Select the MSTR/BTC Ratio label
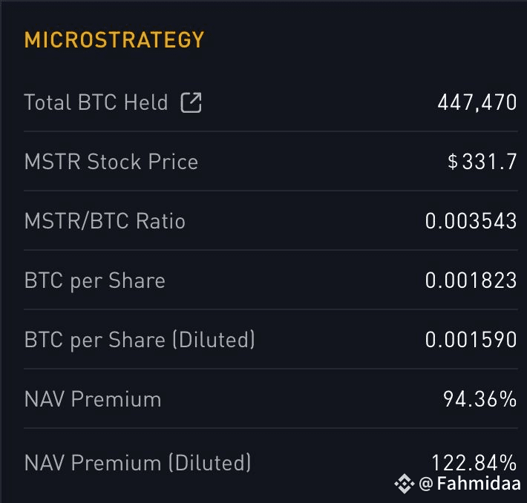The width and height of the screenshot is (527, 503). 105,221
